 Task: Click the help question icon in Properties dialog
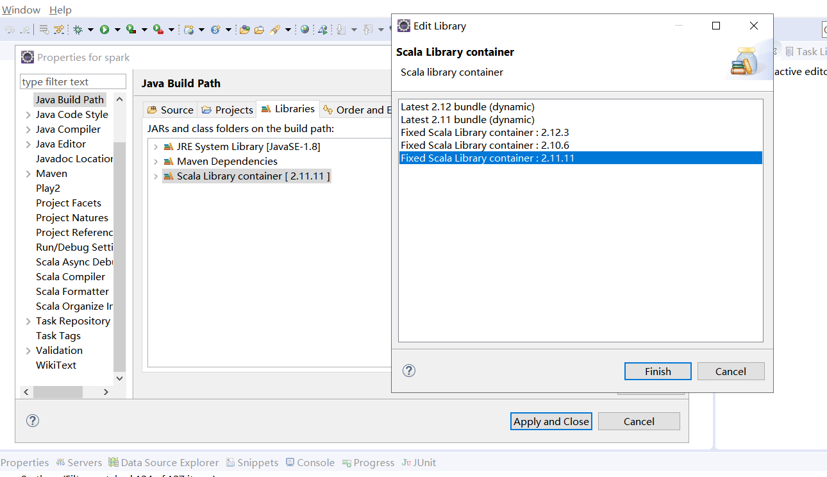pos(33,421)
